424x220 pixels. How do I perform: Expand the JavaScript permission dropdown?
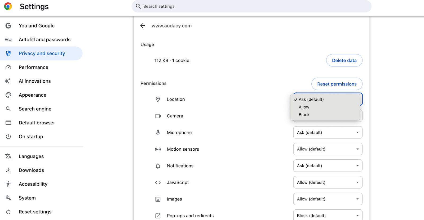point(328,182)
